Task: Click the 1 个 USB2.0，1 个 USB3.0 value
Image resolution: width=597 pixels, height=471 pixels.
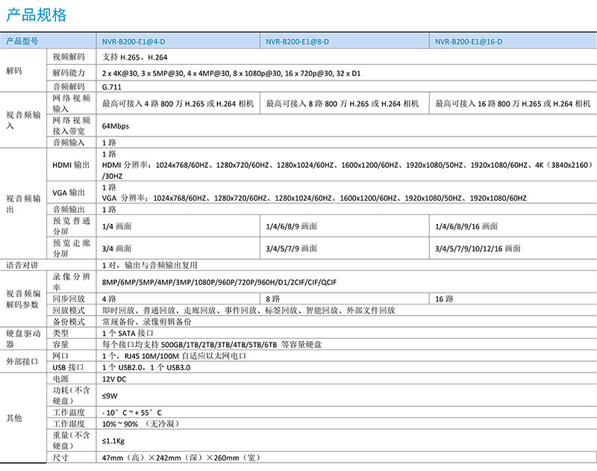Action: [146, 367]
